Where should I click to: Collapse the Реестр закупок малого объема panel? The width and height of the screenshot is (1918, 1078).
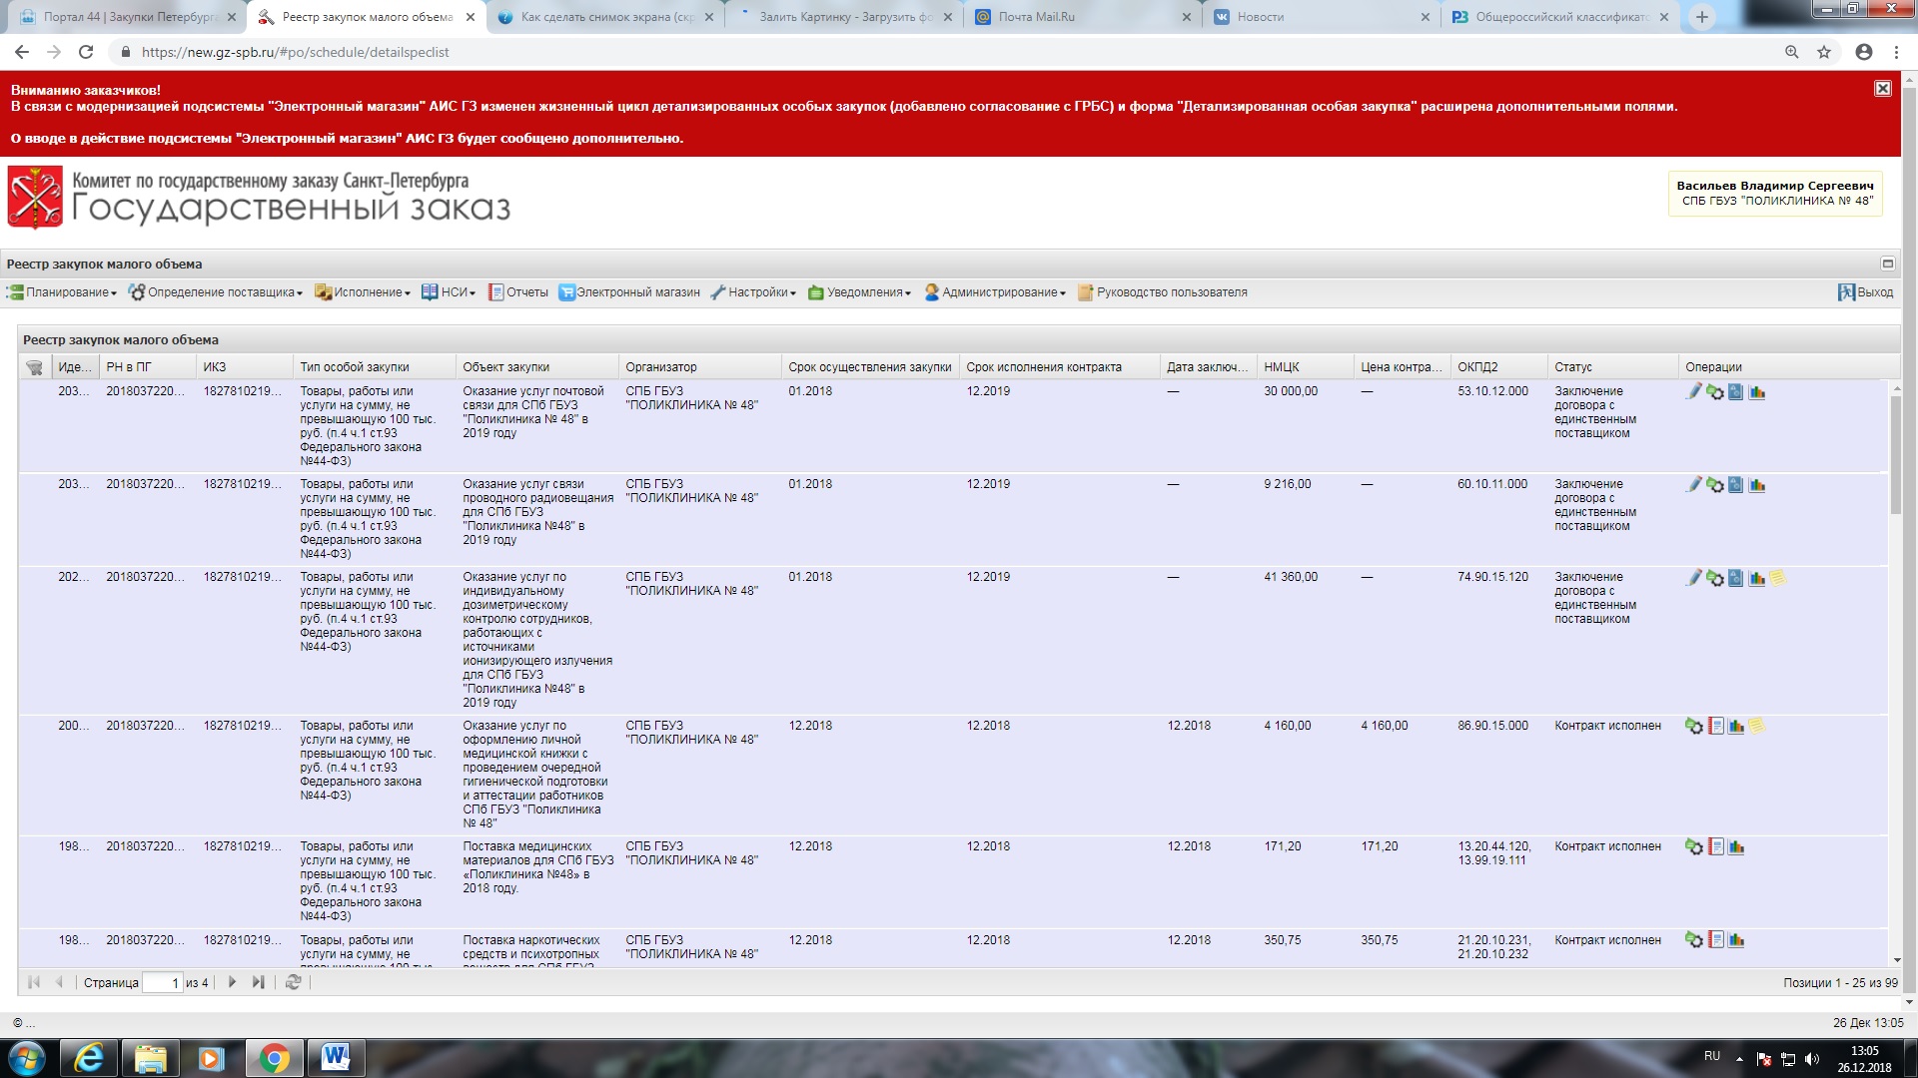click(1887, 264)
